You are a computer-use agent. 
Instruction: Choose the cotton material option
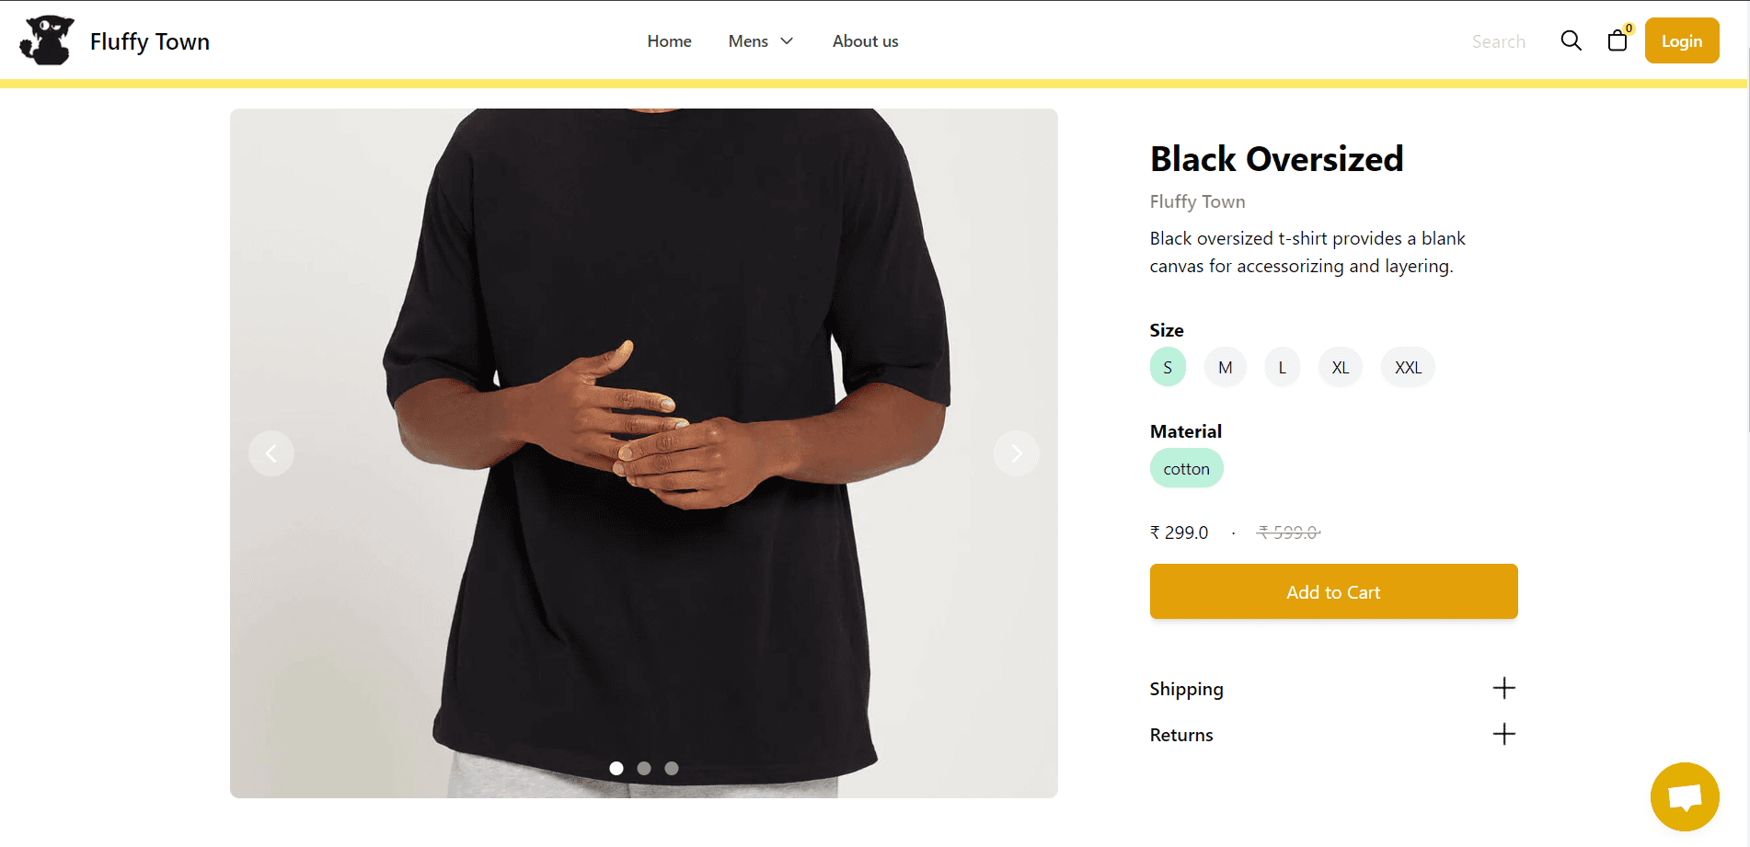[x=1186, y=468]
